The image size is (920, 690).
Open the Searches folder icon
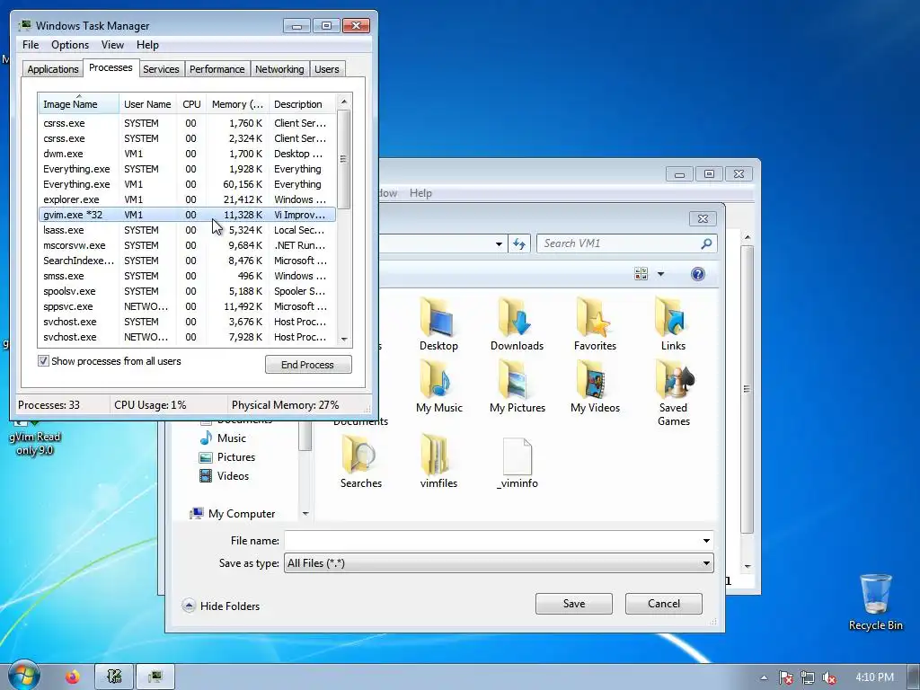(x=360, y=462)
